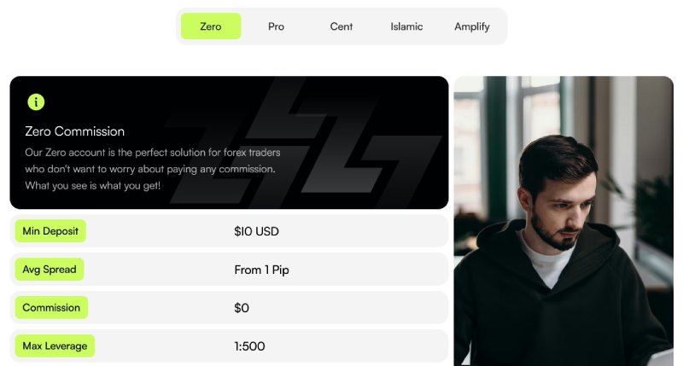Click the Max Leverage label

click(55, 346)
